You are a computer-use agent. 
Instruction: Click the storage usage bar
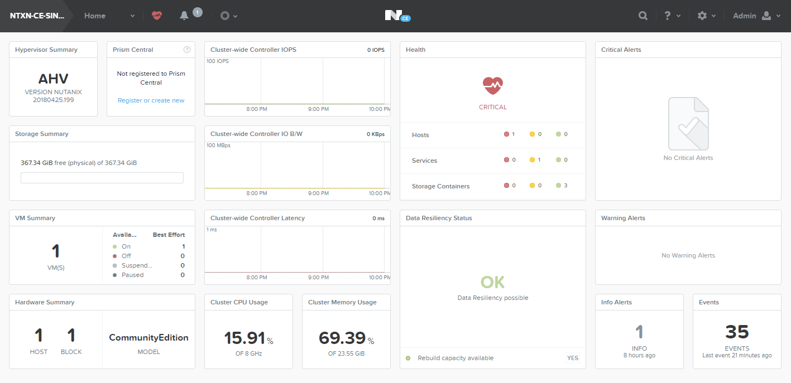(102, 178)
